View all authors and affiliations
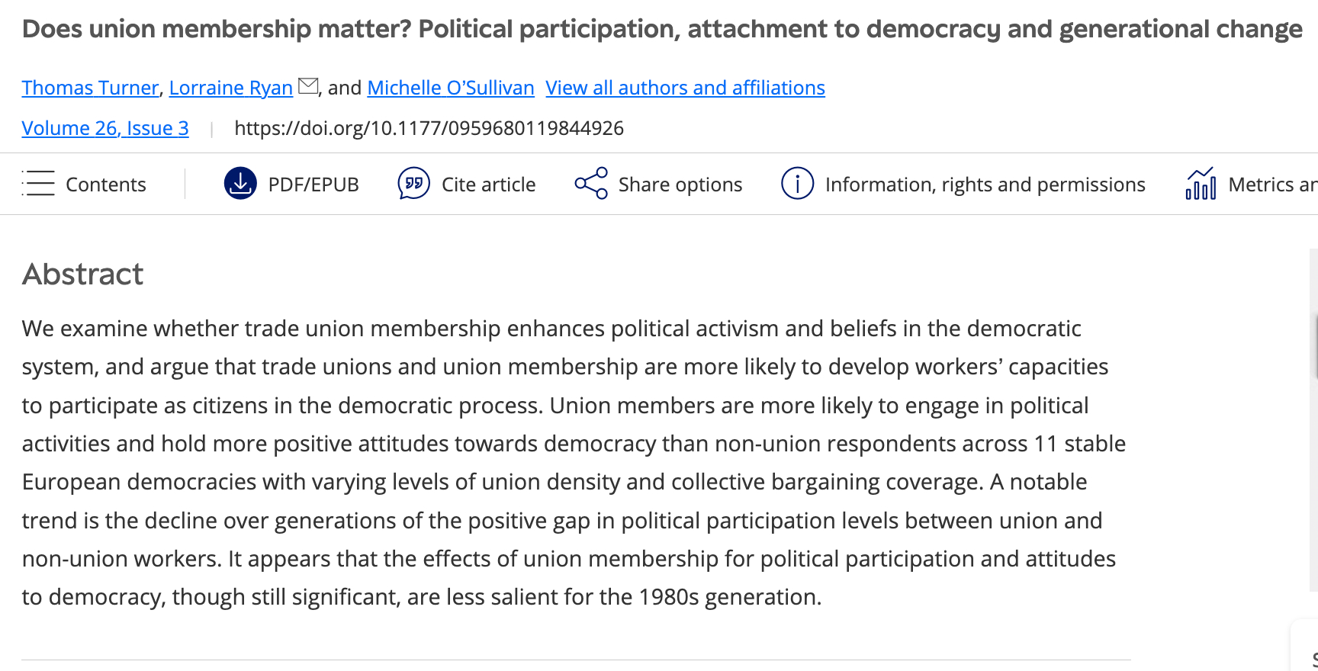 pos(685,88)
